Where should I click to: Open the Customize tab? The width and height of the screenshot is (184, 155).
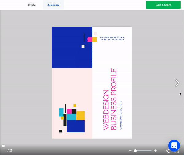coord(53,5)
